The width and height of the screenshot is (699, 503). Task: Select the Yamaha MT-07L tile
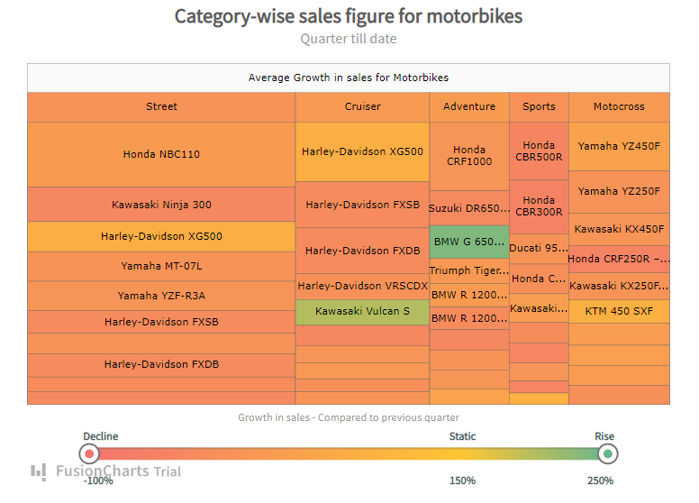161,266
